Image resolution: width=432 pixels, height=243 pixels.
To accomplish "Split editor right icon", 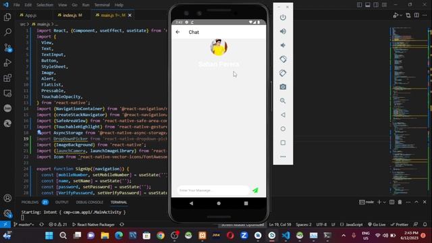I will click(x=416, y=15).
